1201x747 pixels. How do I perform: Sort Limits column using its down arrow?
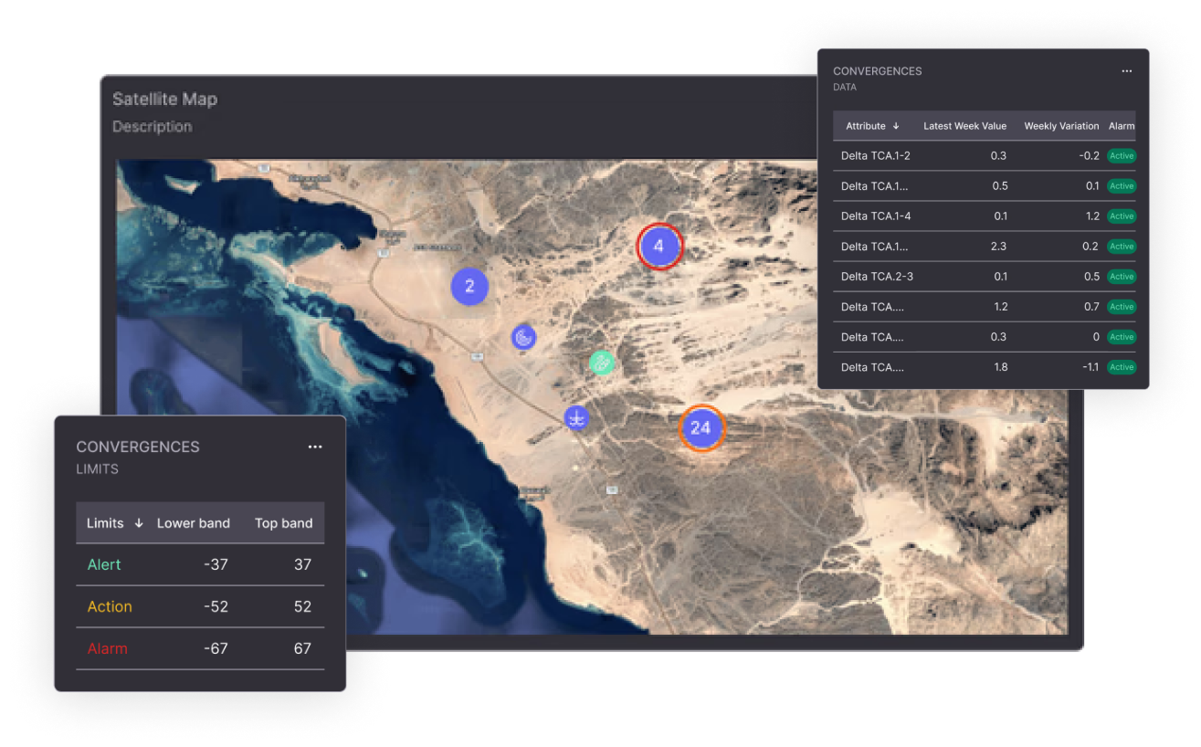(139, 523)
